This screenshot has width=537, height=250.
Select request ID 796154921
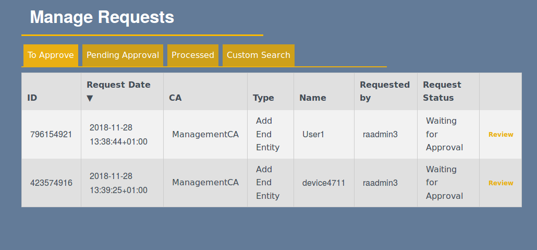[x=51, y=135]
